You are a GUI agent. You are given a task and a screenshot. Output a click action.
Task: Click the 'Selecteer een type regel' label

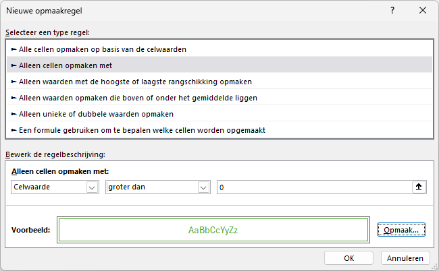(x=47, y=32)
